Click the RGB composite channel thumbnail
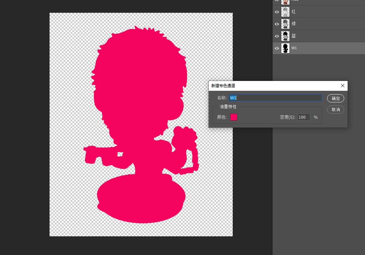This screenshot has width=365, height=255. pos(285,1)
